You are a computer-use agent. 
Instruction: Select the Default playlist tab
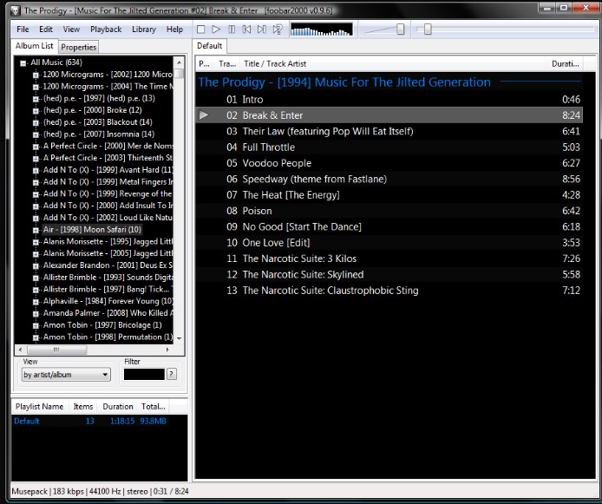(210, 46)
